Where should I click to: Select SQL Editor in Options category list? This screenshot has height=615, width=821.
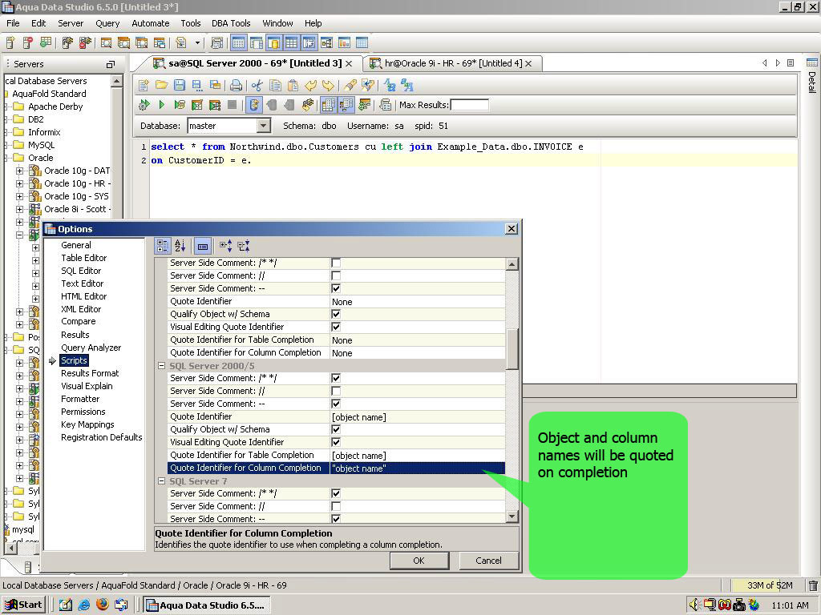(x=81, y=271)
